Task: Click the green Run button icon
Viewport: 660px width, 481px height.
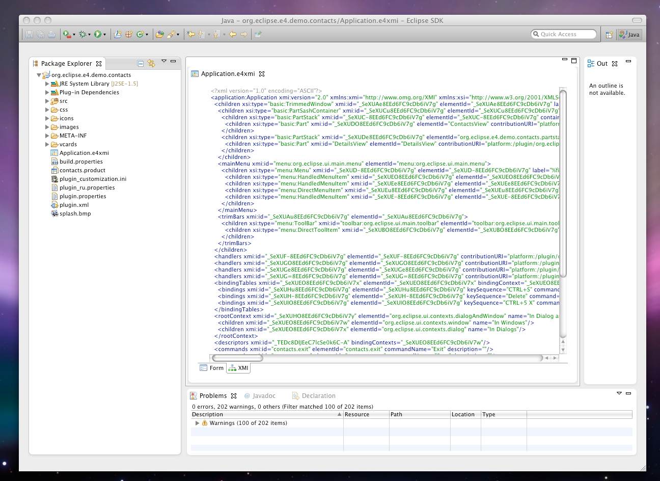Action: tap(97, 34)
